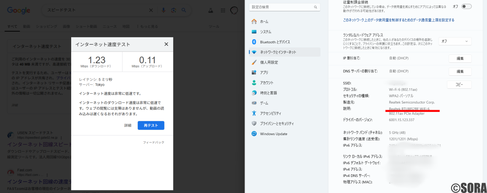Screen dimensions: 487x193
Task: Start voice search with the microphone icon
Action: [164, 10]
